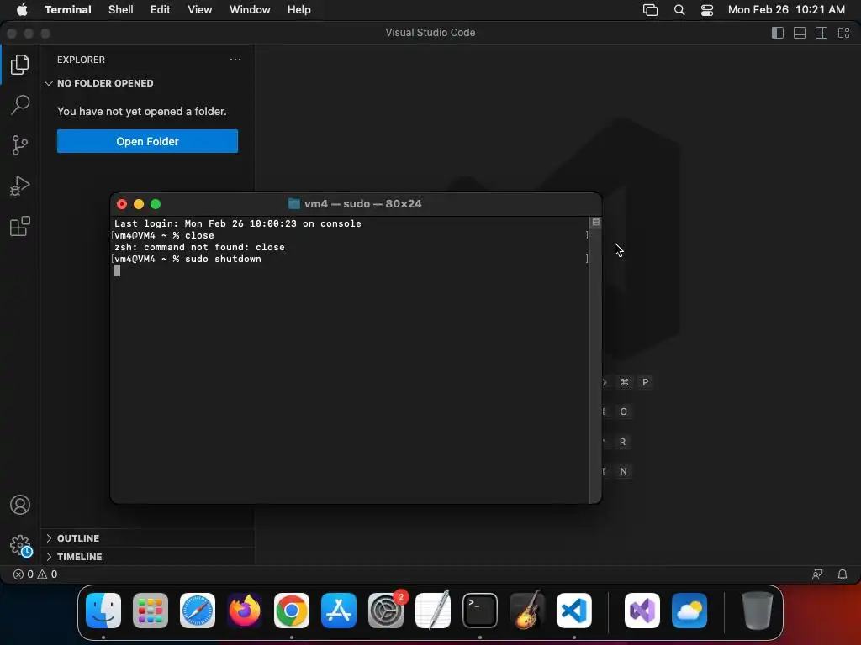The image size is (861, 645).
Task: Open the Trash from the Dock
Action: [x=758, y=611]
